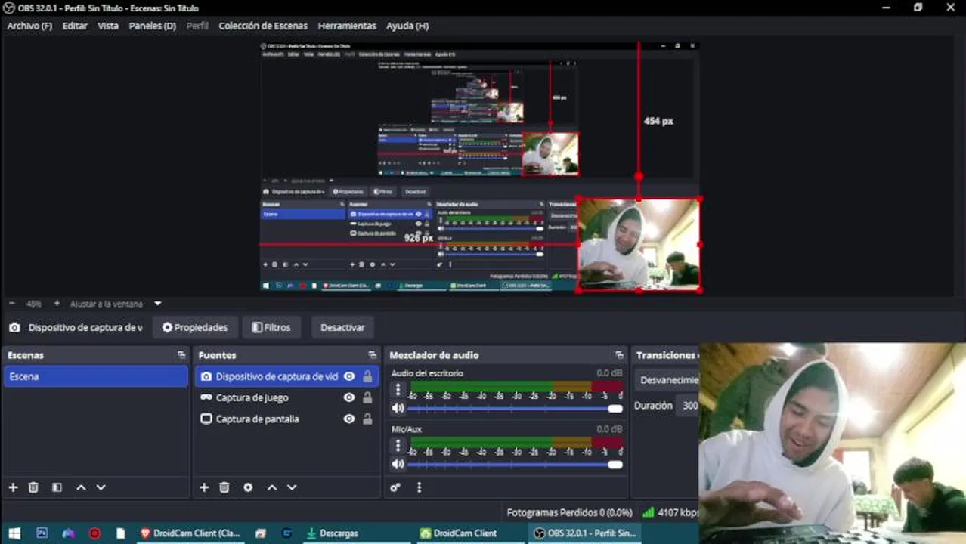Viewport: 966px width, 544px height.
Task: Open Descargas folder from taskbar
Action: point(333,533)
